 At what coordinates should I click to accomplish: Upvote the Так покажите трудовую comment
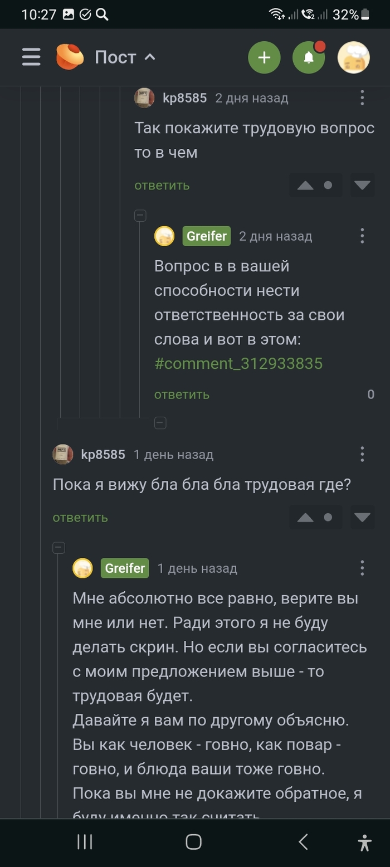(305, 186)
